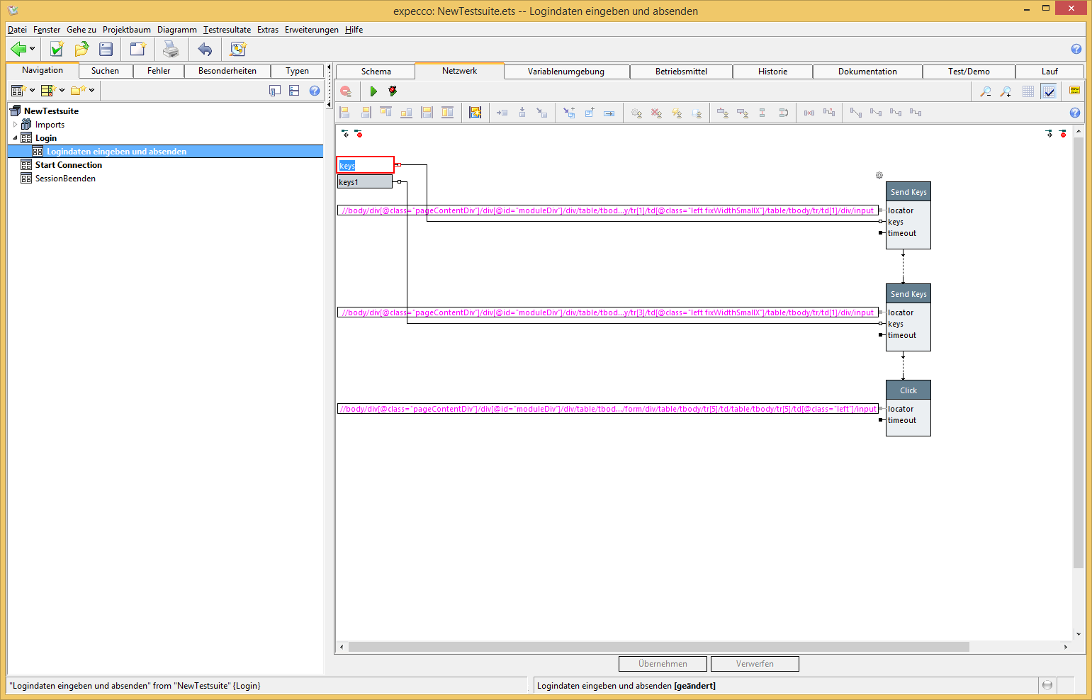Click the zoom out magnifier icon
Viewport: 1092px width, 700px height.
[x=986, y=91]
